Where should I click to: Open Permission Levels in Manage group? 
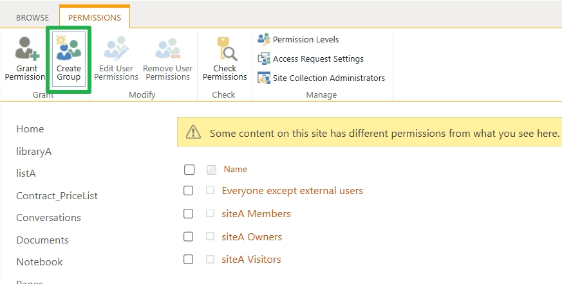(305, 40)
